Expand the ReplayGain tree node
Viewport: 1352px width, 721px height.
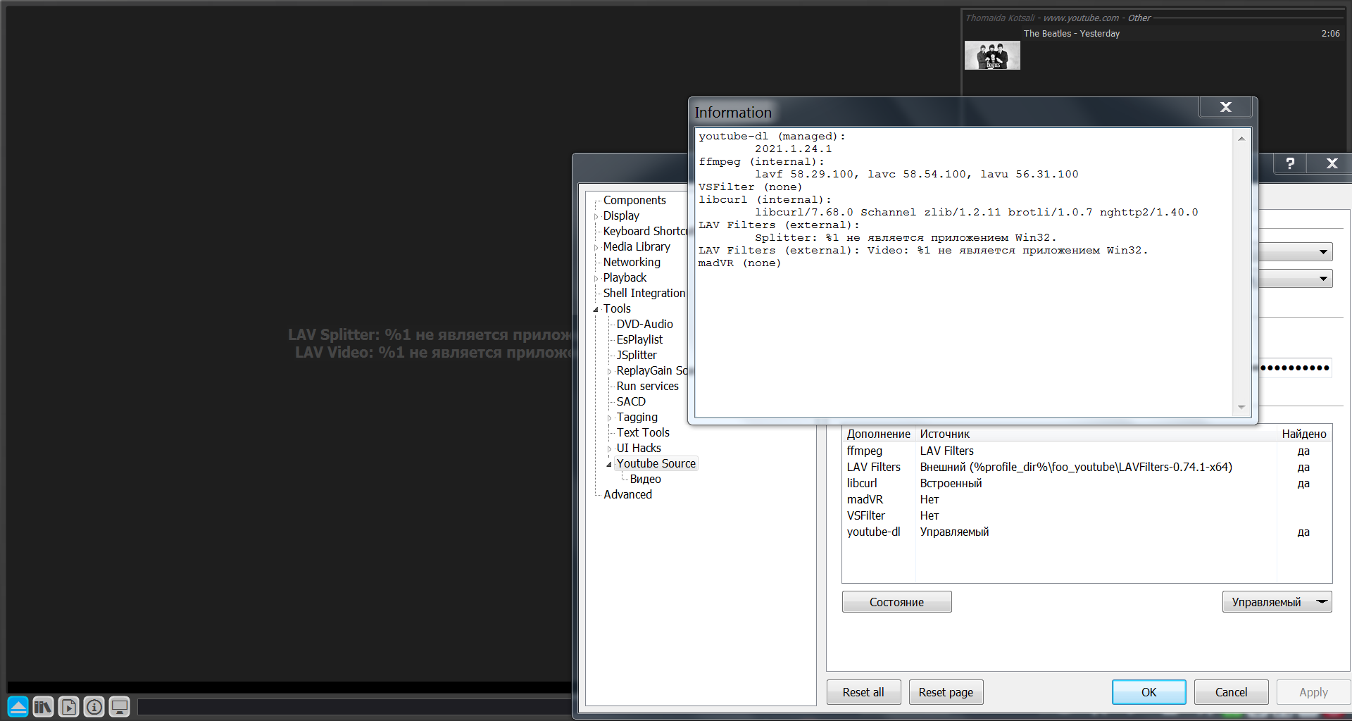[610, 371]
